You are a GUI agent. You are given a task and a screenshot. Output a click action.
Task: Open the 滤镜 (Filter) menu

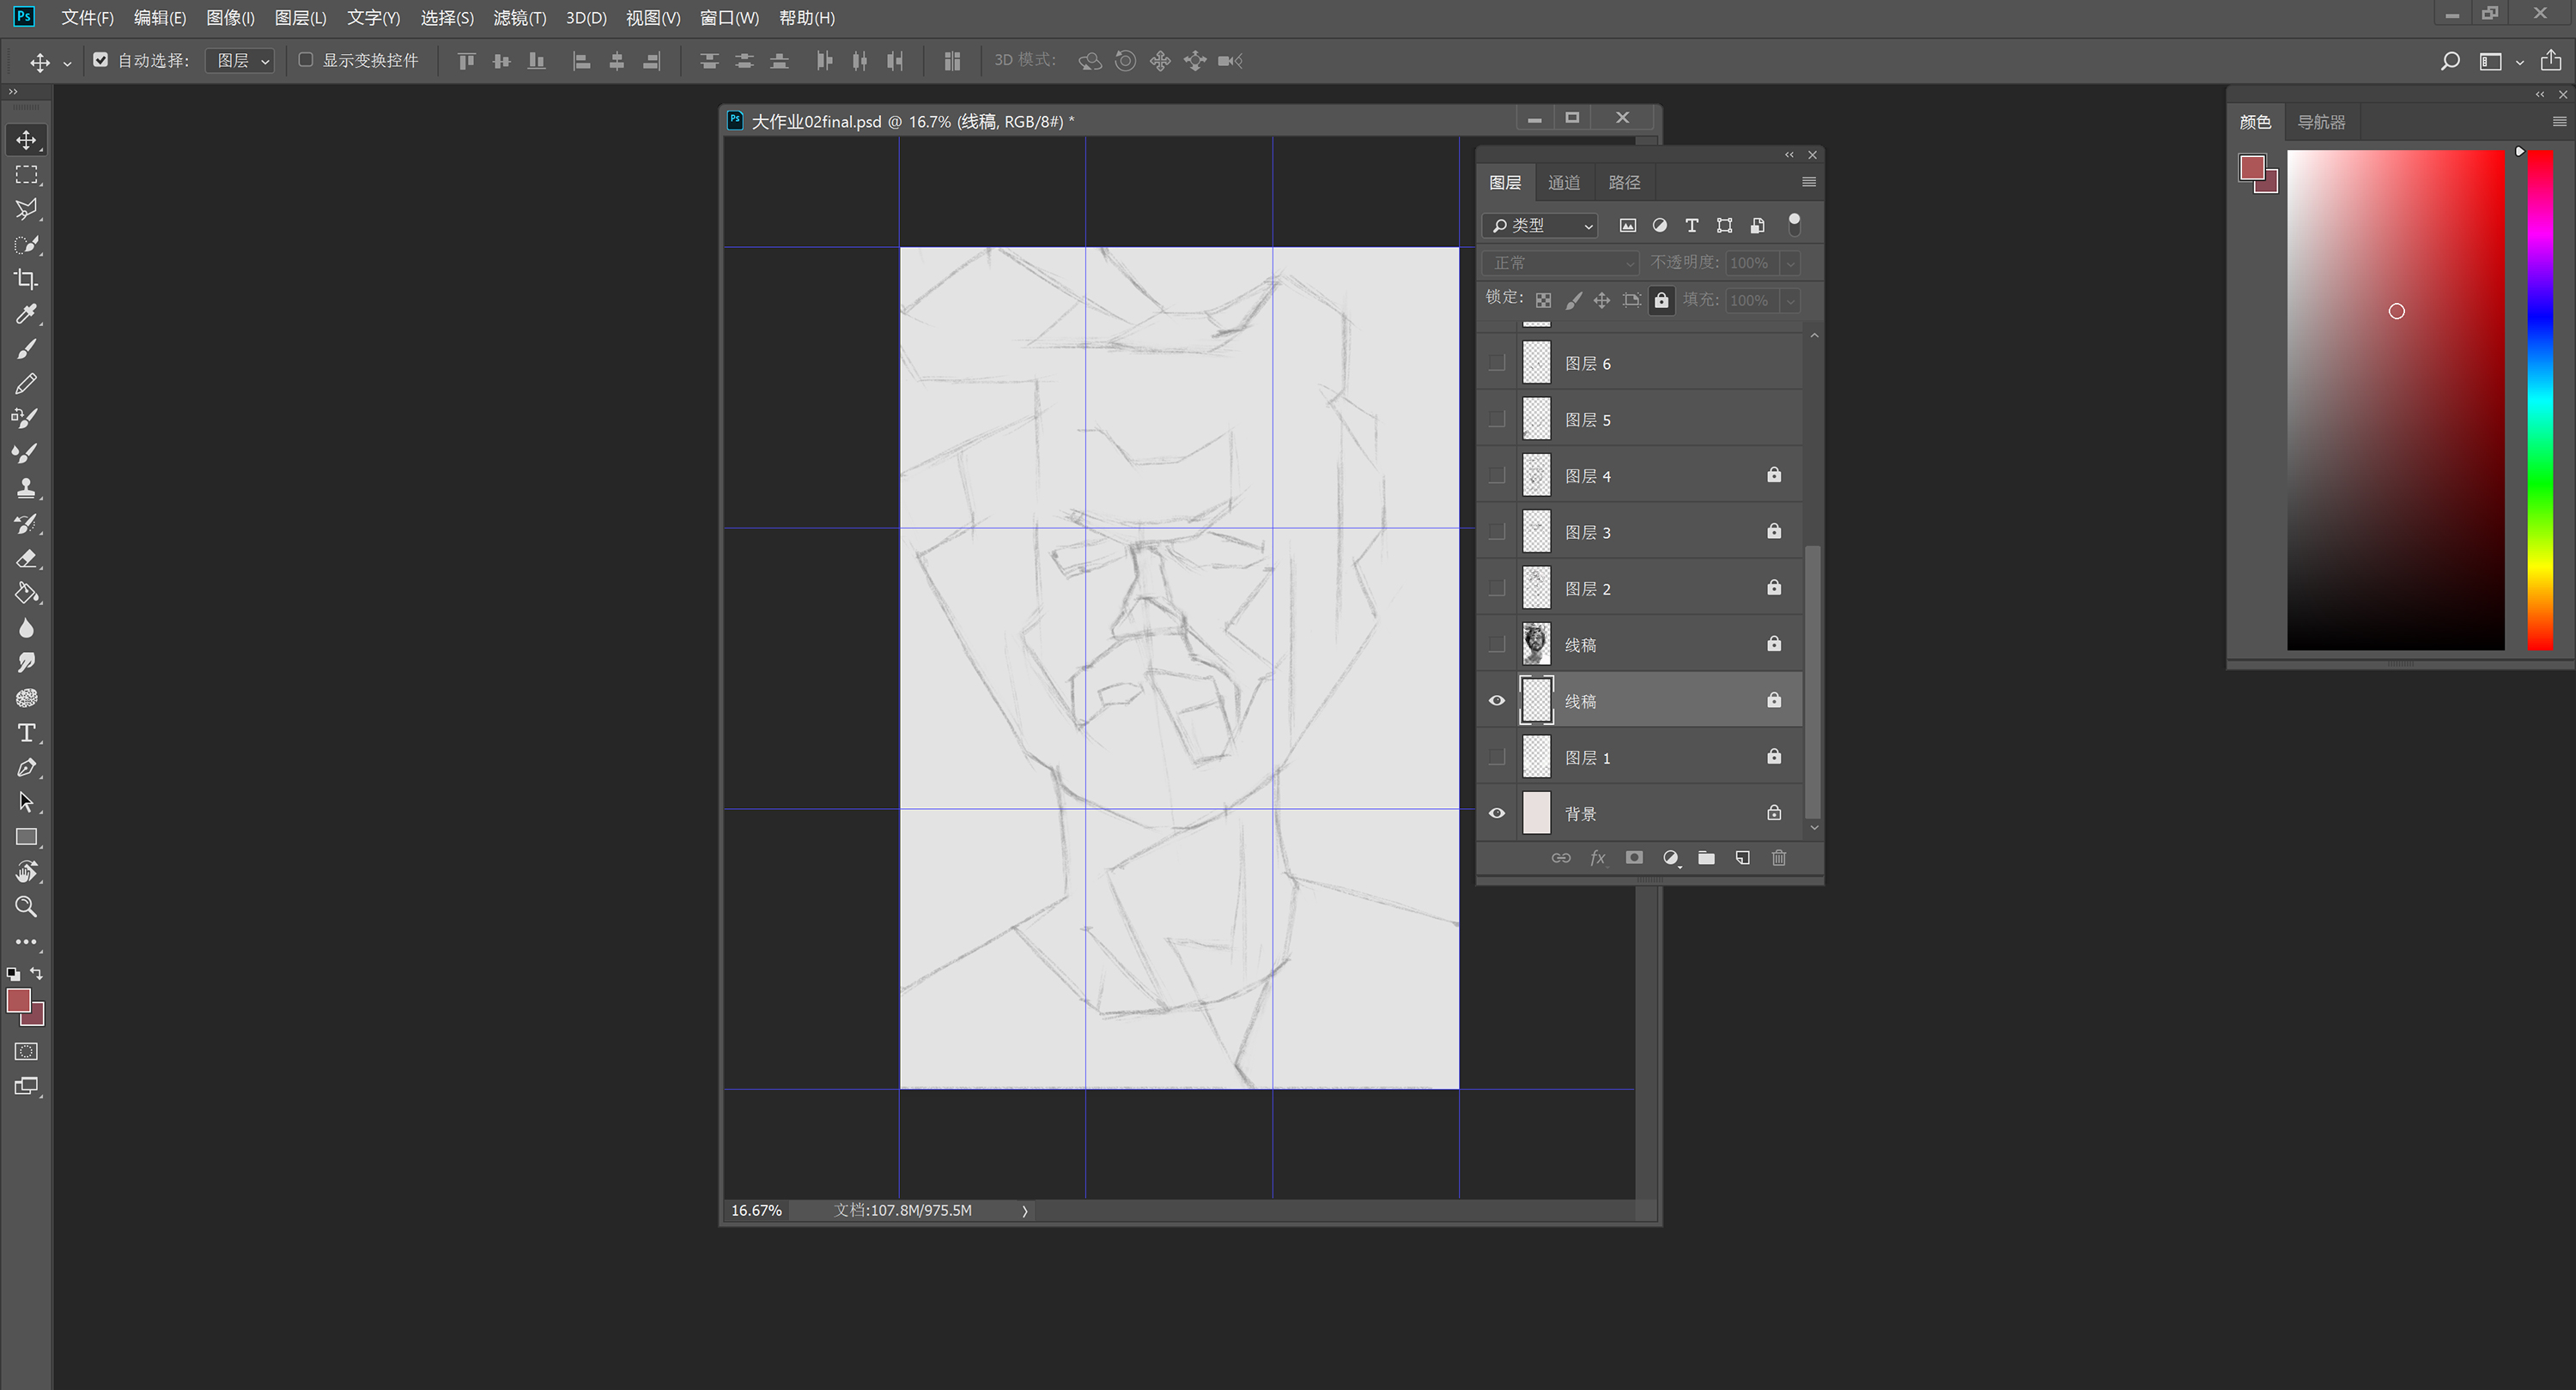click(519, 18)
